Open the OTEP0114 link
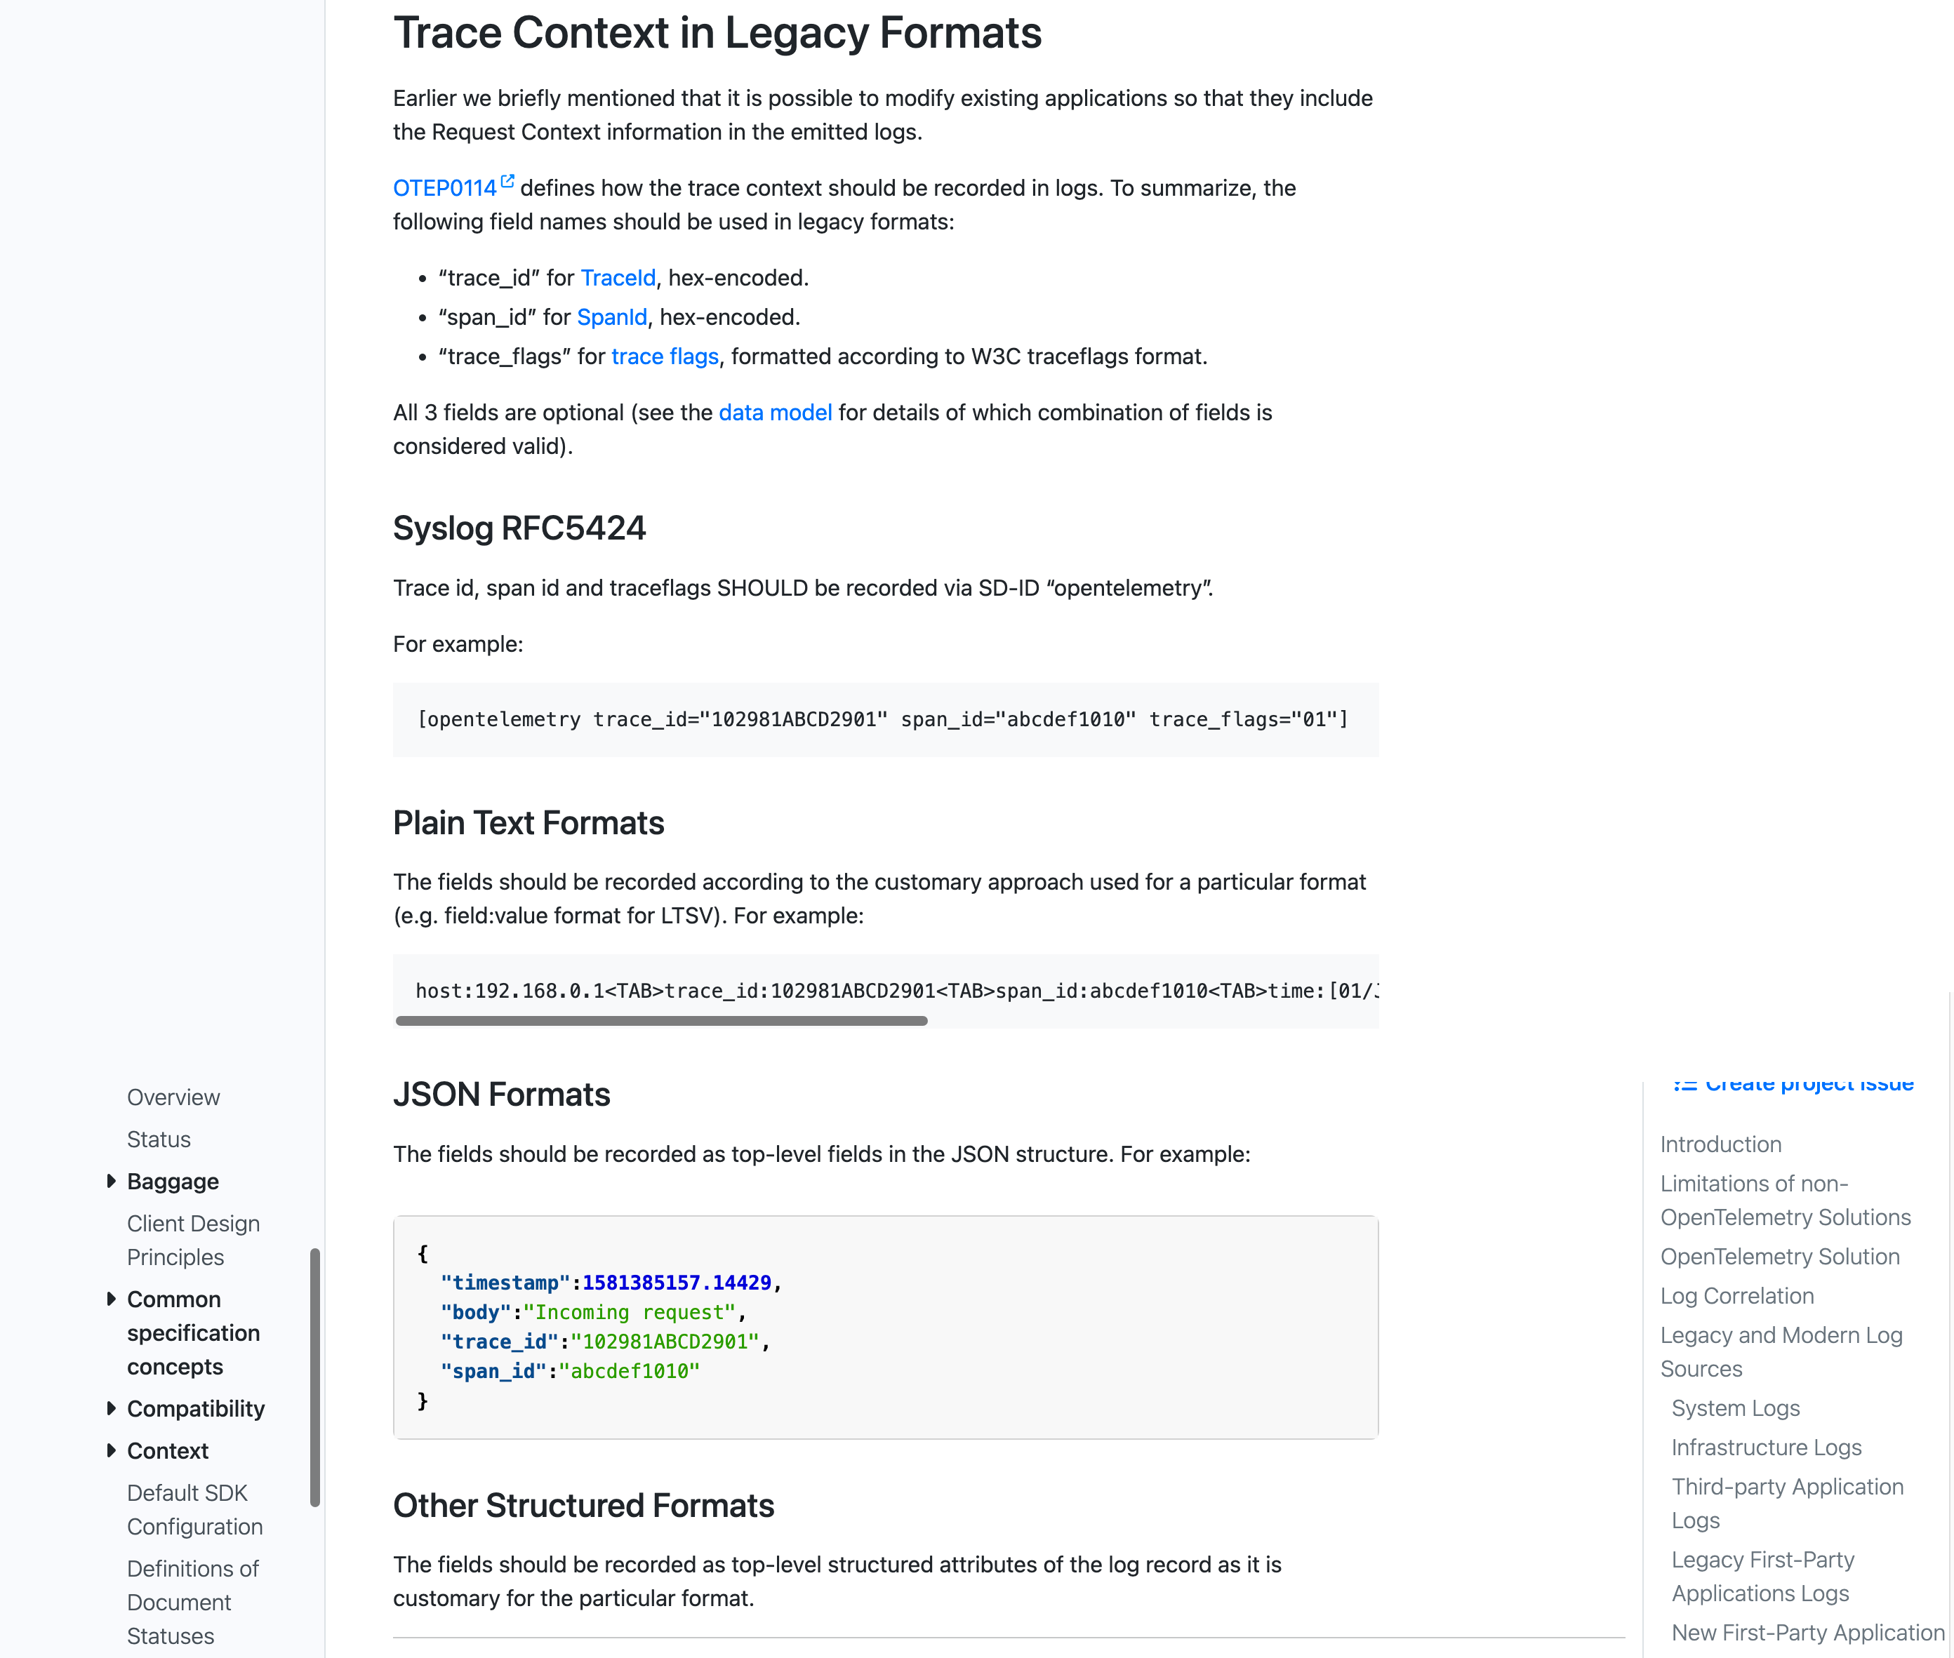This screenshot has width=1954, height=1658. pyautogui.click(x=445, y=187)
